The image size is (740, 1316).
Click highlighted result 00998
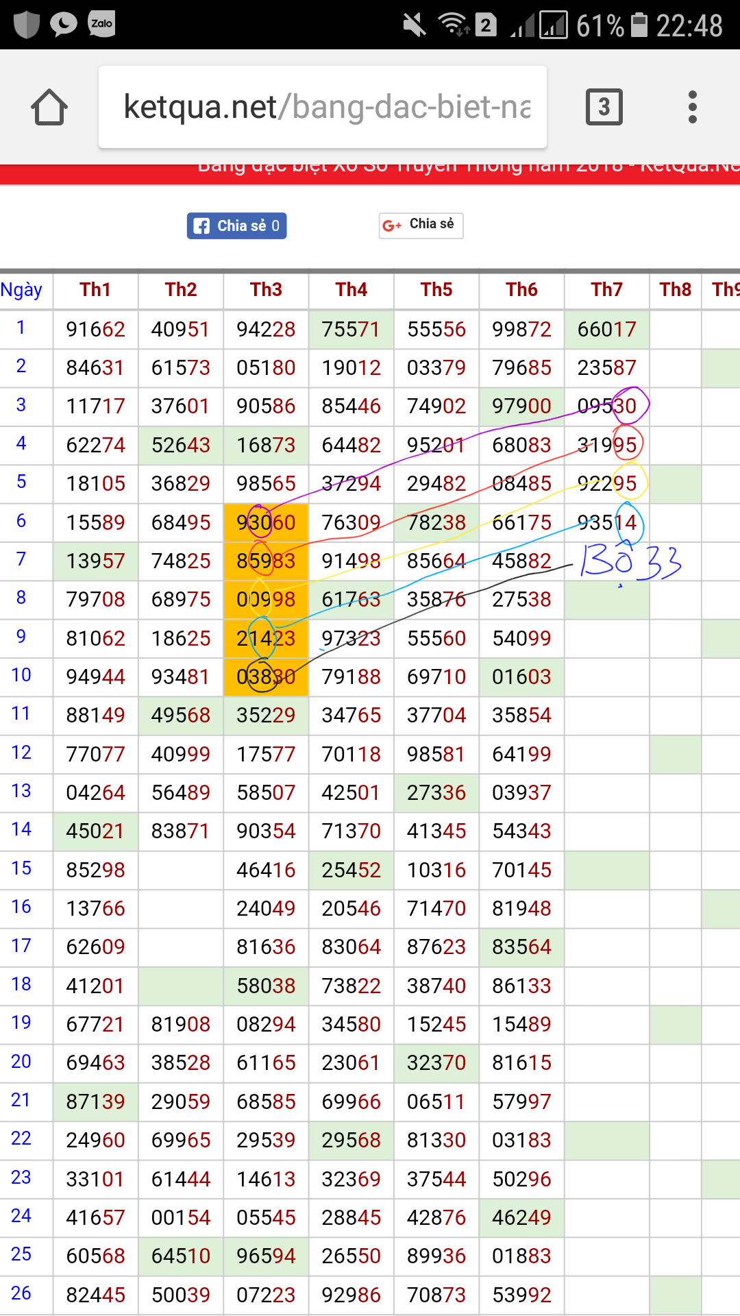click(266, 600)
